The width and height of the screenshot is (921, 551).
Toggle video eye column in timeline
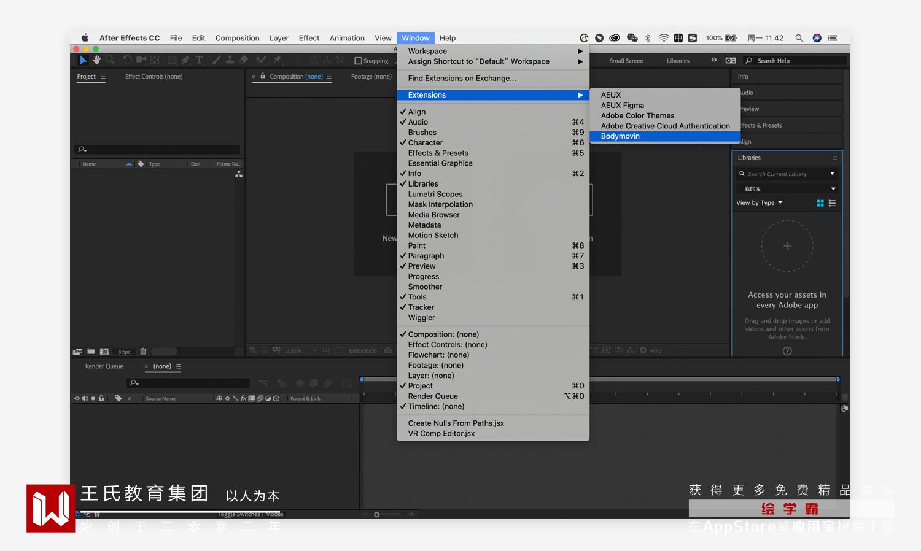[x=77, y=398]
